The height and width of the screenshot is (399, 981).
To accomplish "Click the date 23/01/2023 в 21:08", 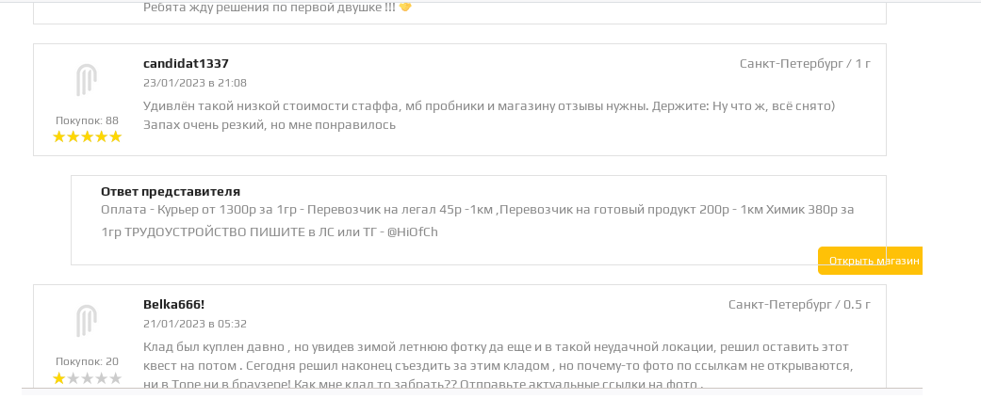I will coord(195,83).
